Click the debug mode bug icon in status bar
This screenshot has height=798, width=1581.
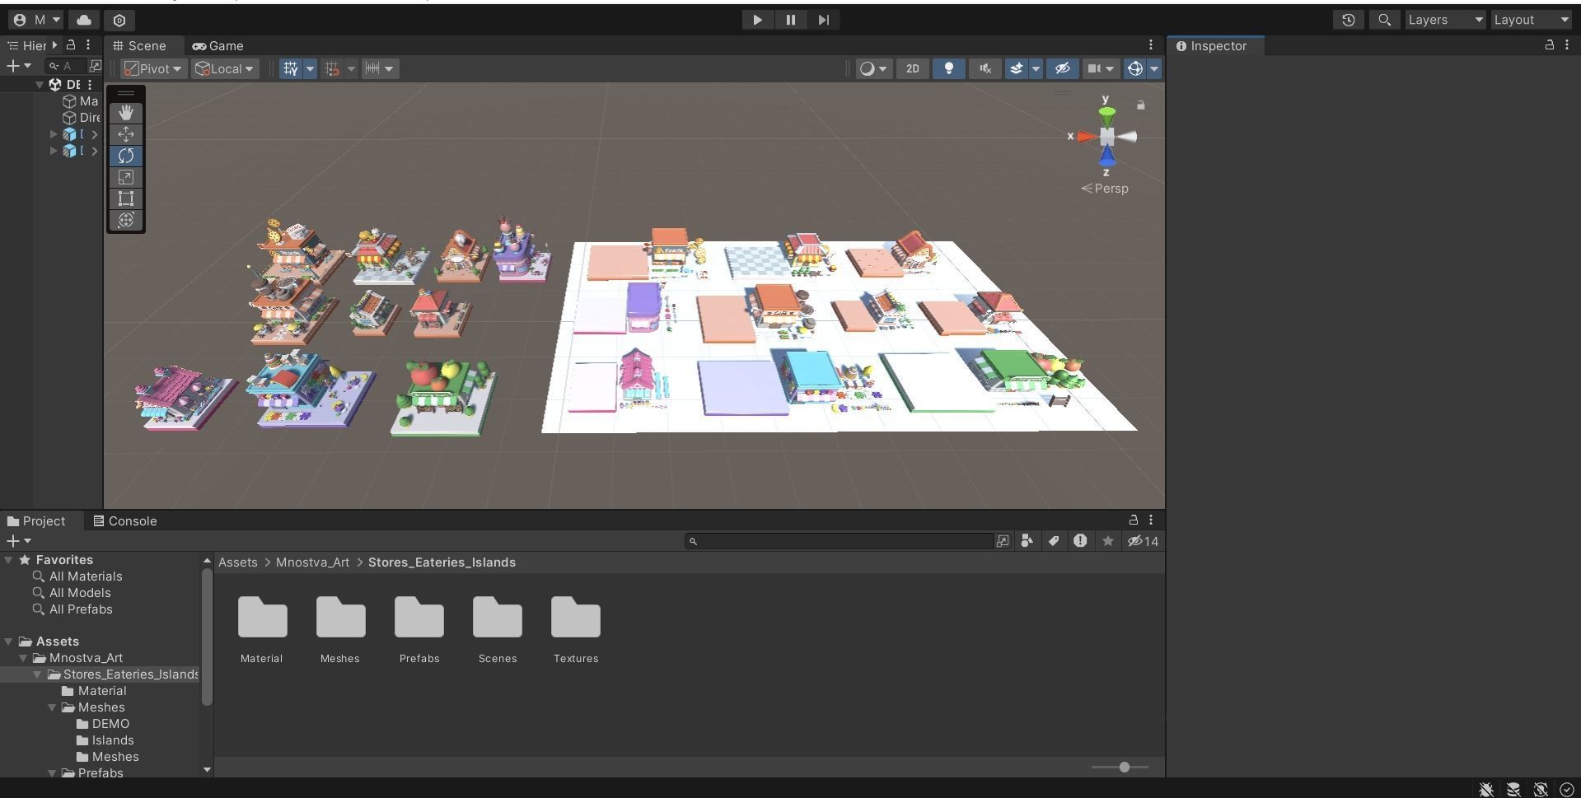(x=1486, y=790)
